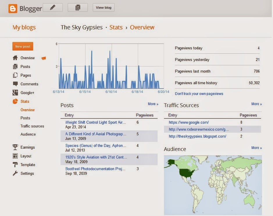The width and height of the screenshot is (273, 216).
Task: Click Don't track your own pageviews link
Action: (199, 94)
